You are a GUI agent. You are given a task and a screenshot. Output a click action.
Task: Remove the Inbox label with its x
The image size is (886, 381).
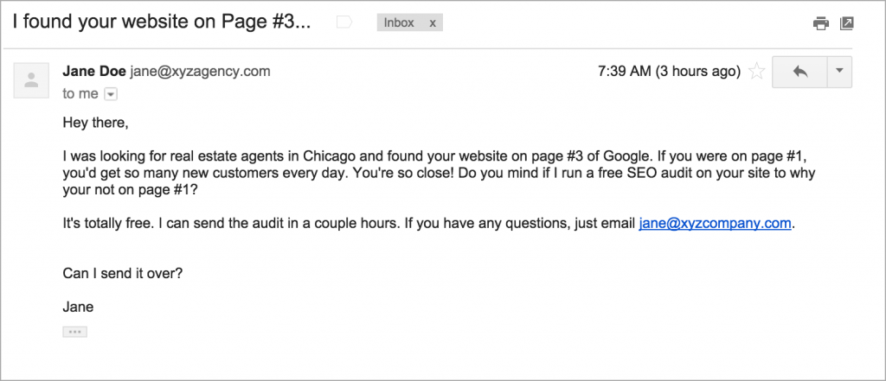pos(433,23)
